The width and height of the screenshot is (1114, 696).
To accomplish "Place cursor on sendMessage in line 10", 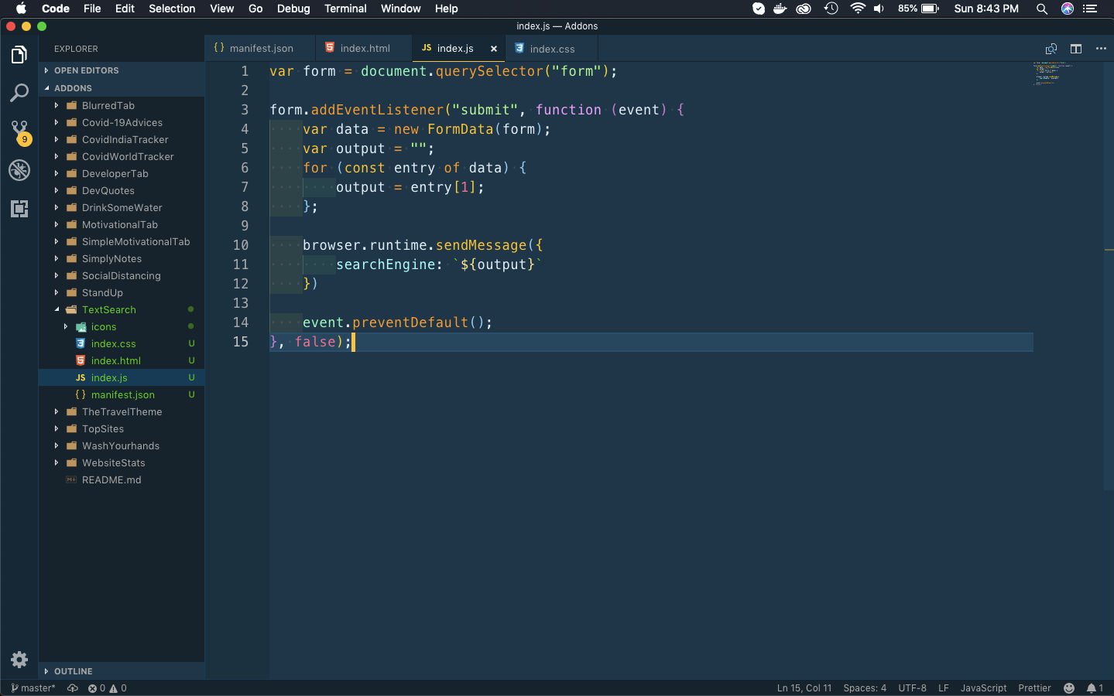I will 481,245.
